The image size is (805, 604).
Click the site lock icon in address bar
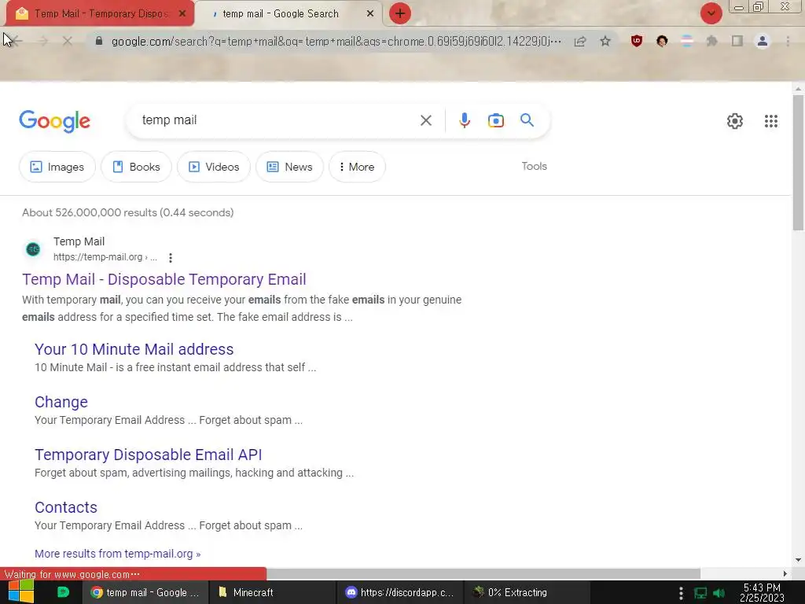point(99,41)
